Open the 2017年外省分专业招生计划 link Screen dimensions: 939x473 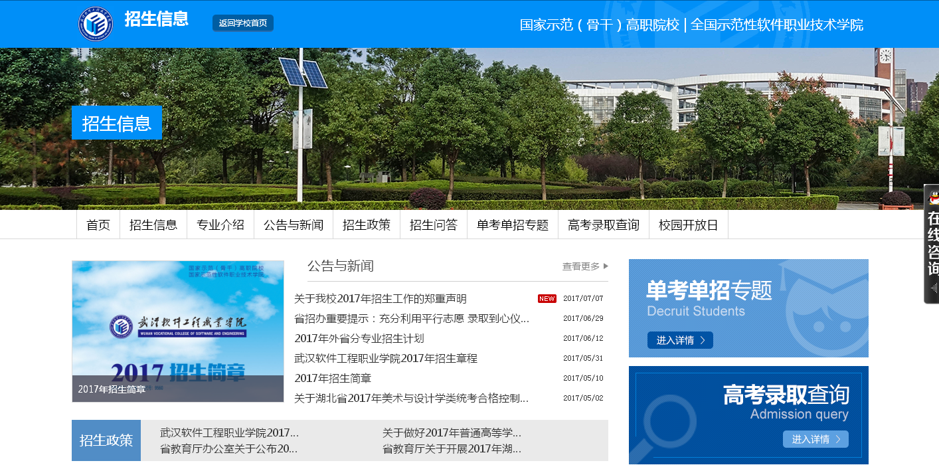359,339
